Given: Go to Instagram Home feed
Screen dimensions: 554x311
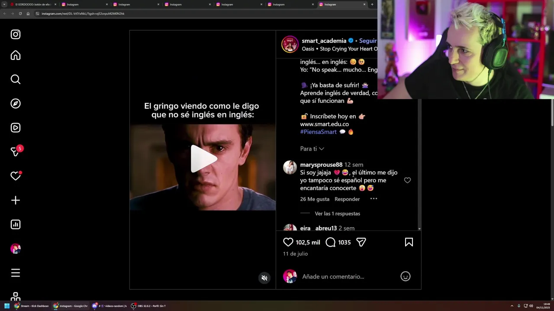Looking at the screenshot, I should [x=16, y=55].
